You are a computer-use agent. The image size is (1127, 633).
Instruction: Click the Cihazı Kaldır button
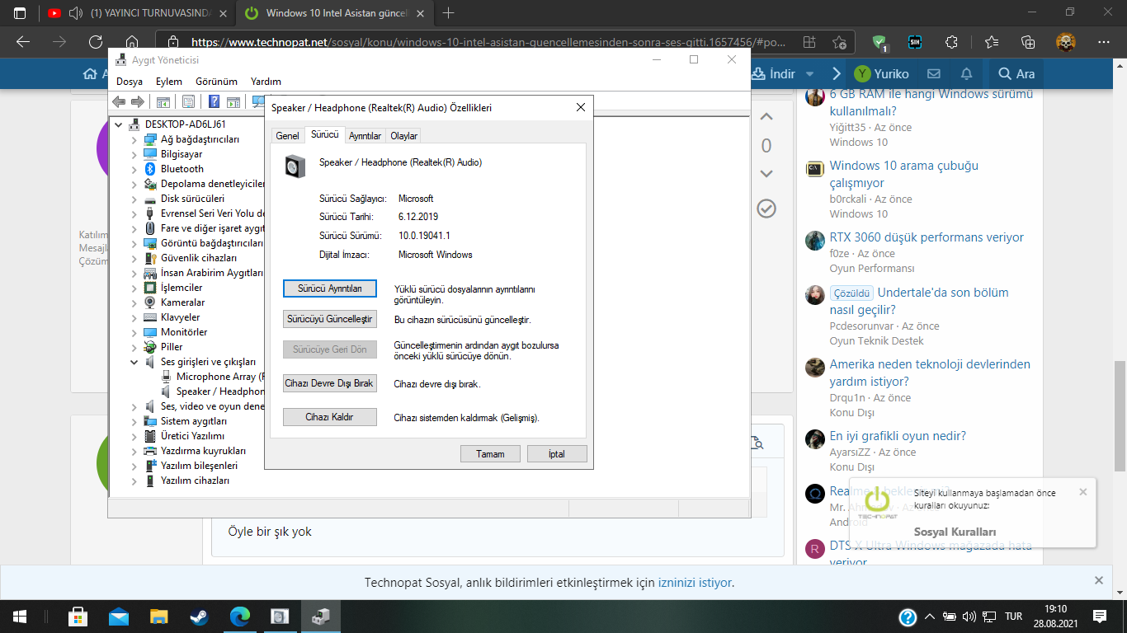[x=330, y=417]
